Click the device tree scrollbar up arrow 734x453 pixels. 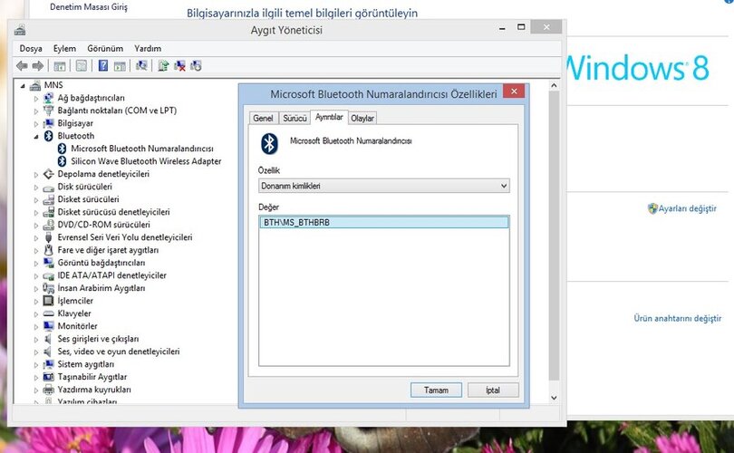(554, 85)
